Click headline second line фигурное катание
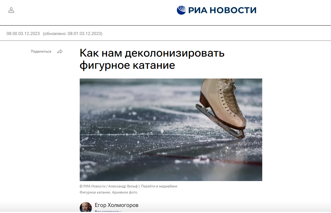The width and height of the screenshot is (331, 213). pos(127,65)
